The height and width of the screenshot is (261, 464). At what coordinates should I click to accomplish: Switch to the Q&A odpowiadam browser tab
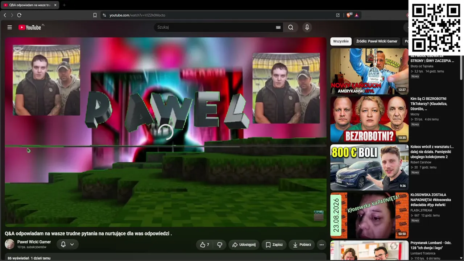point(30,5)
